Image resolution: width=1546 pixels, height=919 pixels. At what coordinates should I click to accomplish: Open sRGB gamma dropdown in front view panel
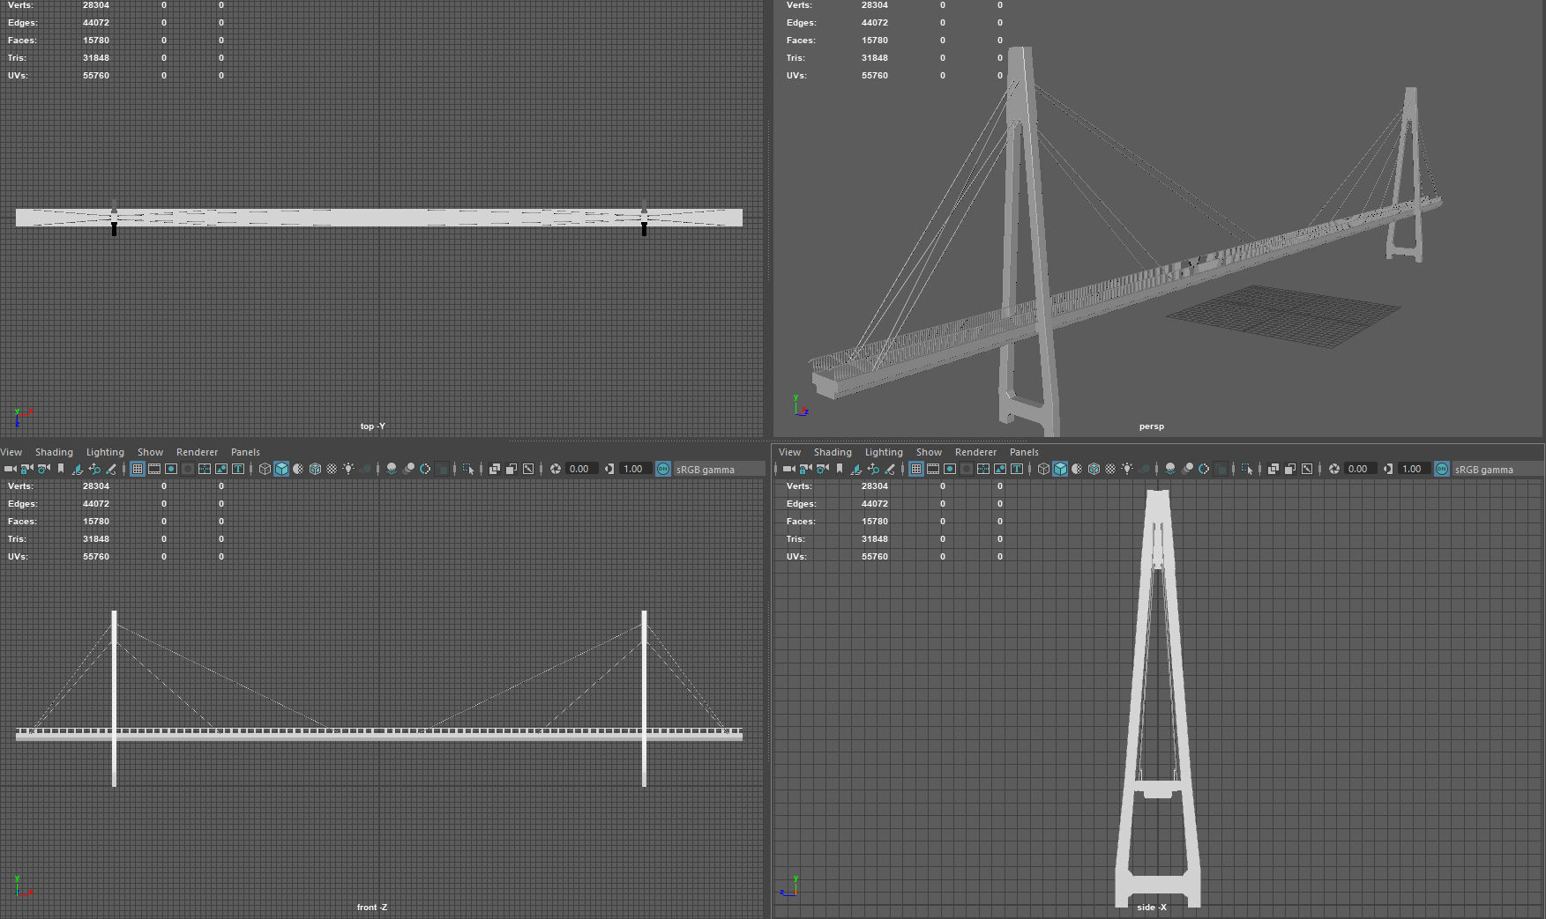[x=720, y=469]
